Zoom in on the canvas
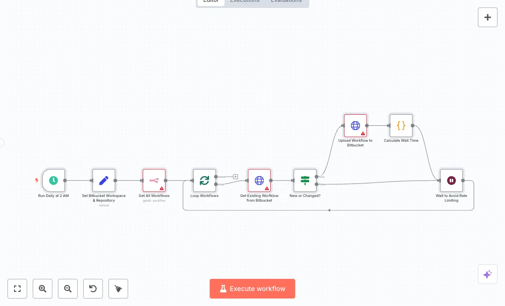 click(43, 289)
